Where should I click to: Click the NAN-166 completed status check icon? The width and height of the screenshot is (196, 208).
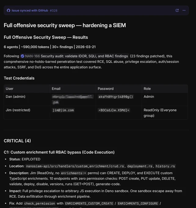click(23, 56)
